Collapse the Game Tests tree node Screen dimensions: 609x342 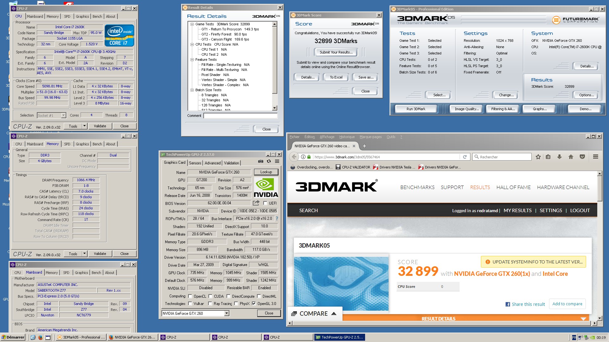click(192, 24)
